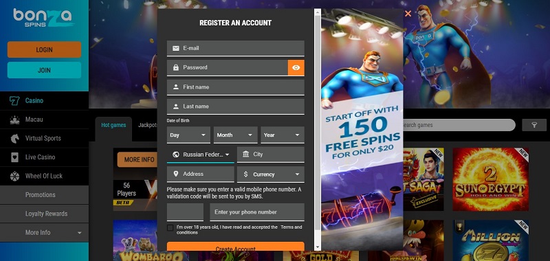Click the registration form scrollbar thumb
Image resolution: width=550 pixels, height=261 pixels.
point(318,123)
